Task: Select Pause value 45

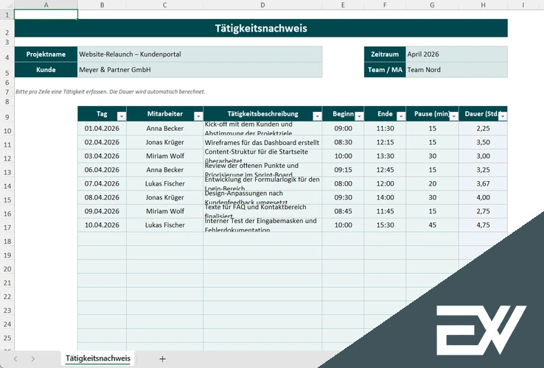Action: (x=432, y=225)
